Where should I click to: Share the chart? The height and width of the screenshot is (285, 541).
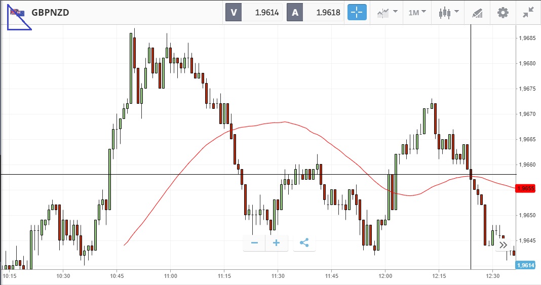(x=304, y=243)
